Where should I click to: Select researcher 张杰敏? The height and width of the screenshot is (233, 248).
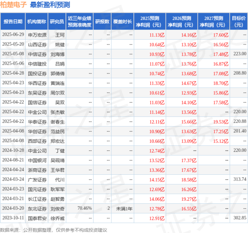[x=57, y=112]
